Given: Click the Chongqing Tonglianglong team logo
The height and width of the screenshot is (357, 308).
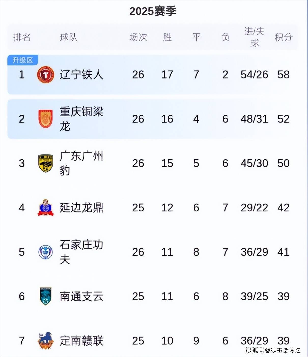Looking at the screenshot, I should pos(46,119).
